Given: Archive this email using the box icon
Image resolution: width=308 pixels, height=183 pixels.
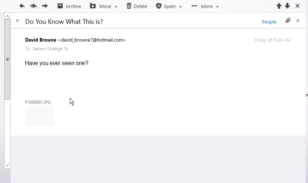Looking at the screenshot, I should pyautogui.click(x=60, y=6).
